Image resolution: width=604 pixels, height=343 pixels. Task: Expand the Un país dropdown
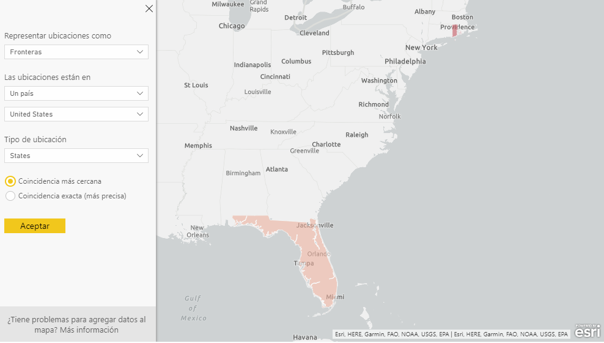[76, 93]
